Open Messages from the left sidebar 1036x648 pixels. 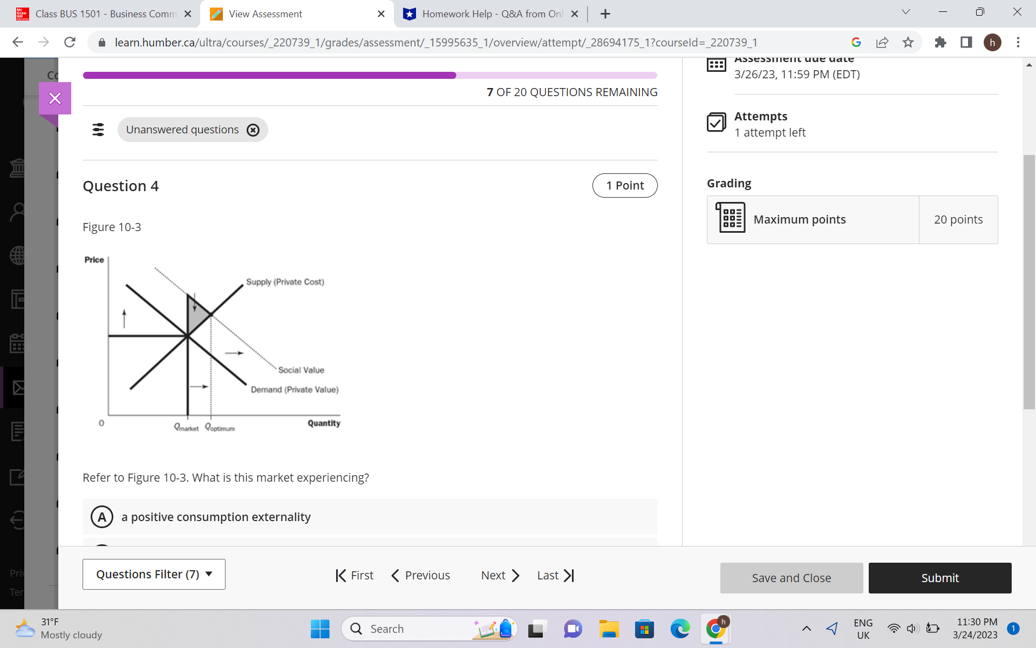click(x=18, y=388)
